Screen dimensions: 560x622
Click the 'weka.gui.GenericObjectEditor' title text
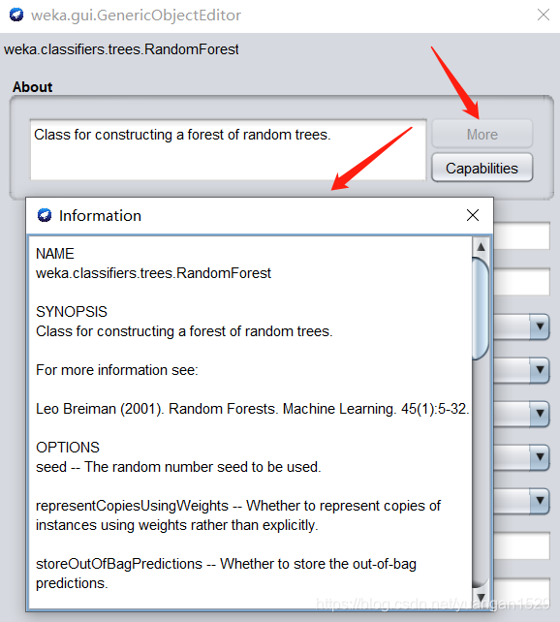(136, 16)
